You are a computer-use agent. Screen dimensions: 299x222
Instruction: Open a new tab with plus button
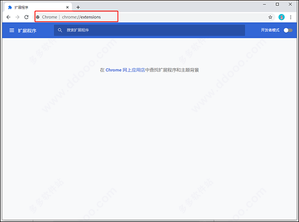point(78,7)
